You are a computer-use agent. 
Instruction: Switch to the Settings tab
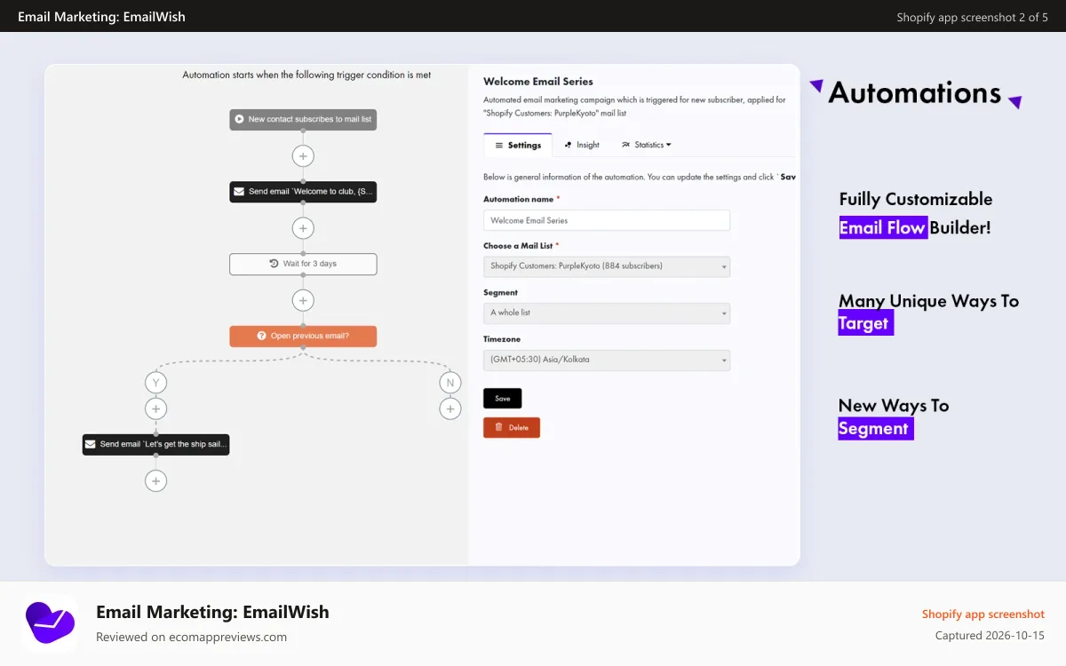click(x=518, y=145)
